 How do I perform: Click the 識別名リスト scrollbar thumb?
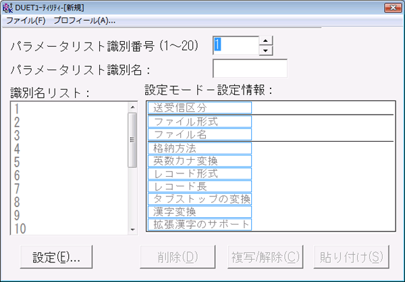(132, 140)
